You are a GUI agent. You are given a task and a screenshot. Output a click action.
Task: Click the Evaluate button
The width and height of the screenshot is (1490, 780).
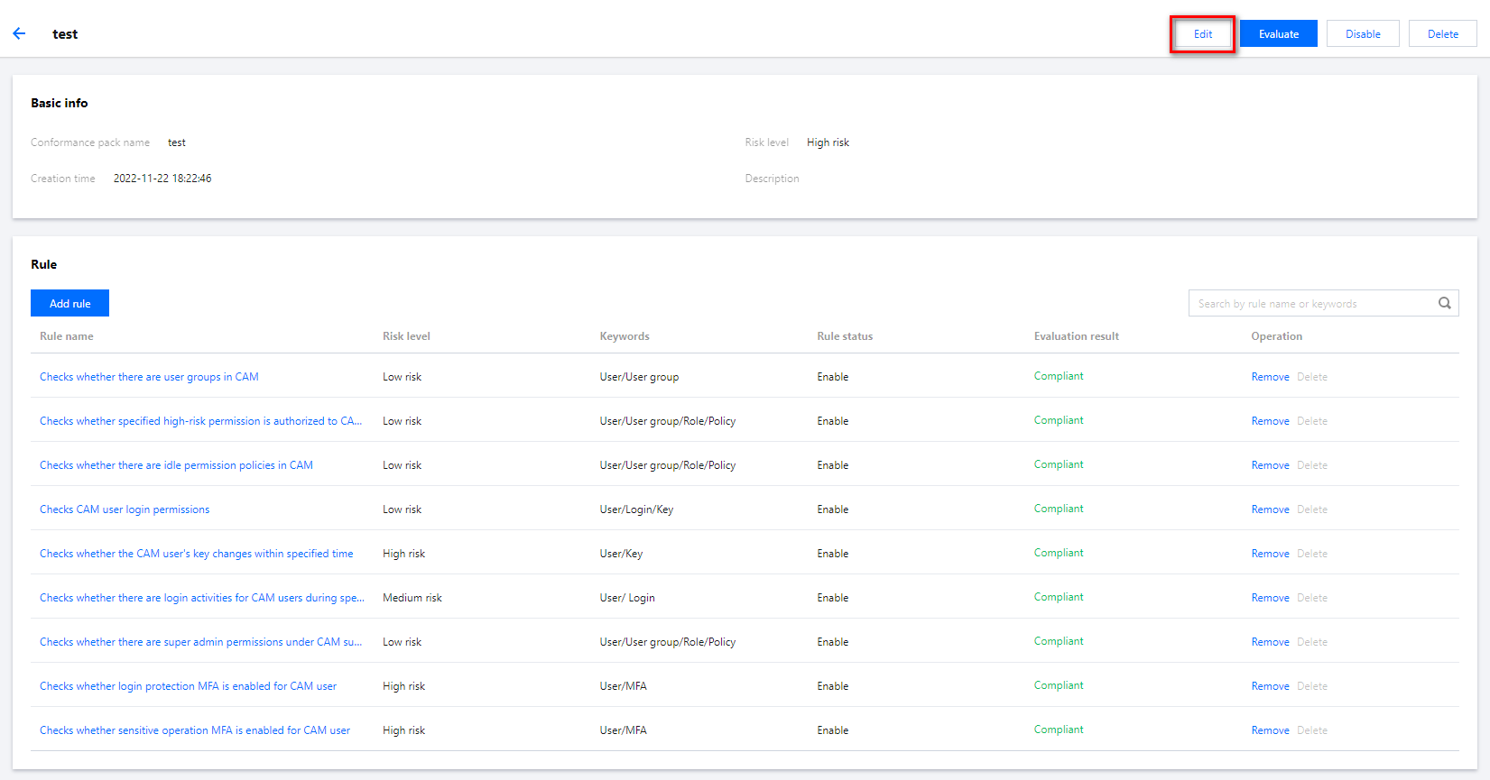[1279, 34]
